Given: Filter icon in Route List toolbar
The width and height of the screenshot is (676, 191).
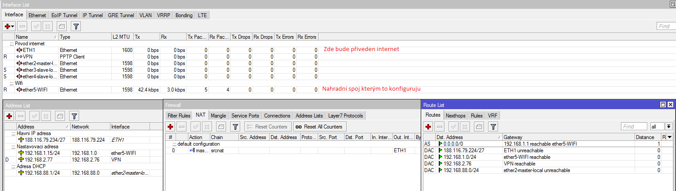Looking at the screenshot, I should (x=493, y=127).
